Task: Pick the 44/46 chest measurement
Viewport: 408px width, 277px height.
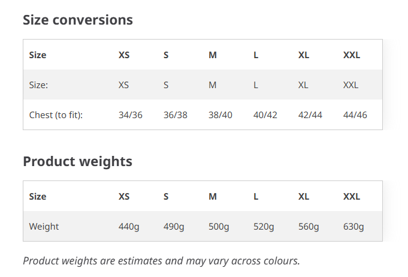Action: click(355, 115)
